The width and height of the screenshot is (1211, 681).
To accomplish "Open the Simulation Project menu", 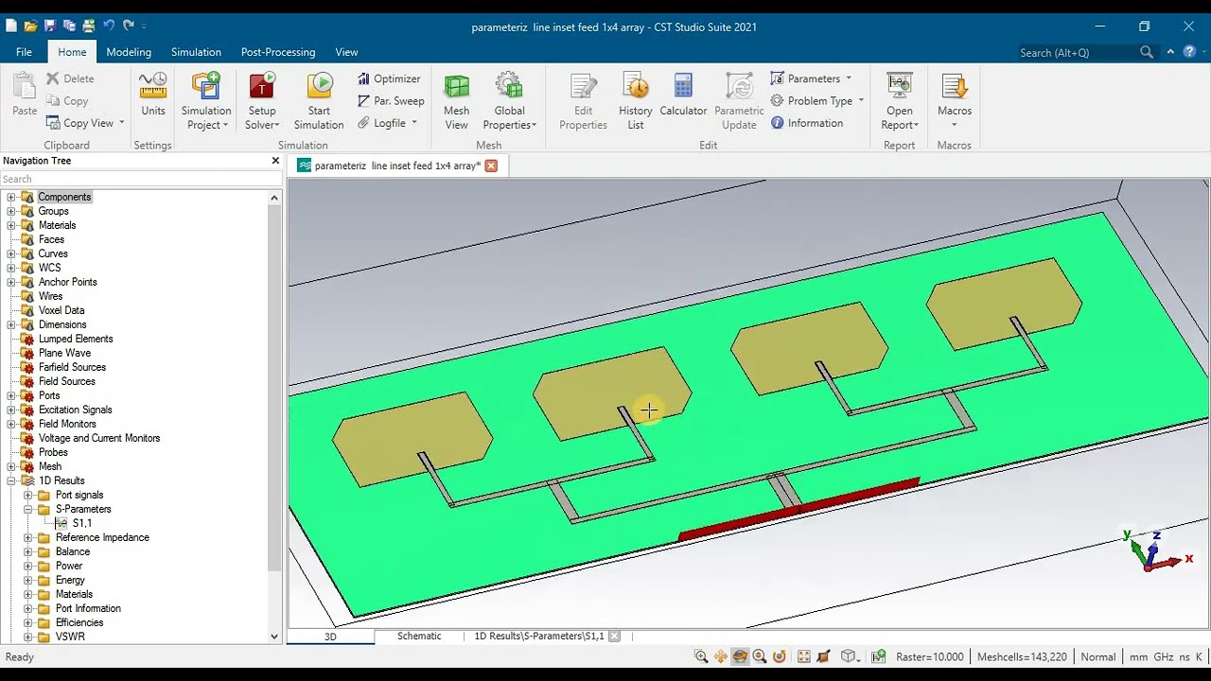I will pyautogui.click(x=205, y=101).
